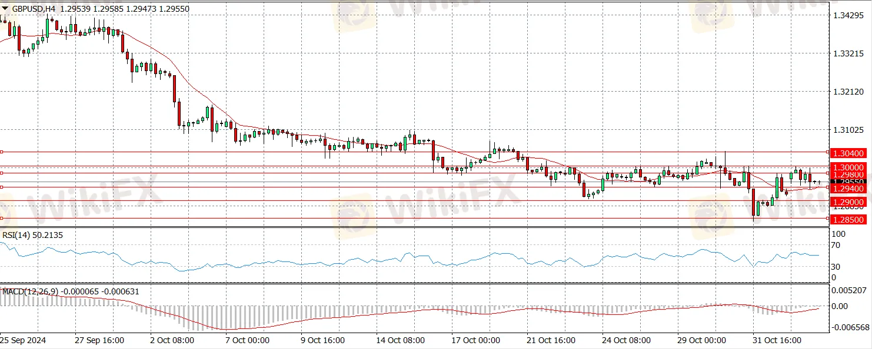The height and width of the screenshot is (349, 872).
Task: Select the 1.30400 red price label
Action: click(848, 153)
